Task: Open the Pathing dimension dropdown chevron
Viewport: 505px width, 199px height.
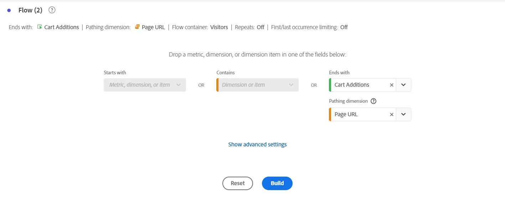Action: point(403,114)
